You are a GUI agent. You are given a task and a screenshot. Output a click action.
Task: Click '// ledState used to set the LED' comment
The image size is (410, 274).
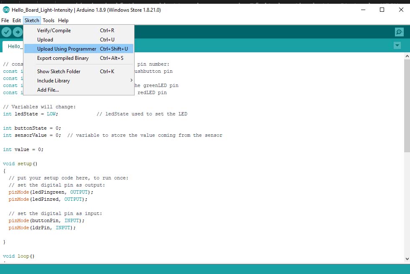click(x=142, y=114)
